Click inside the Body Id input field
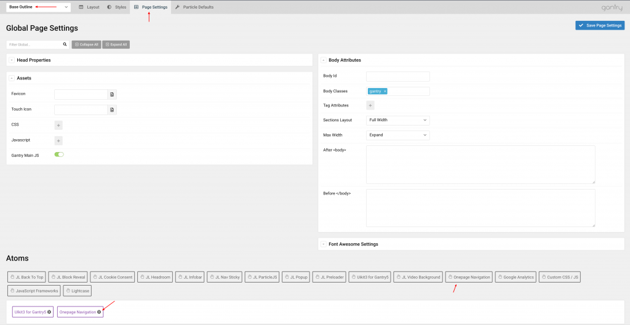 [x=397, y=76]
